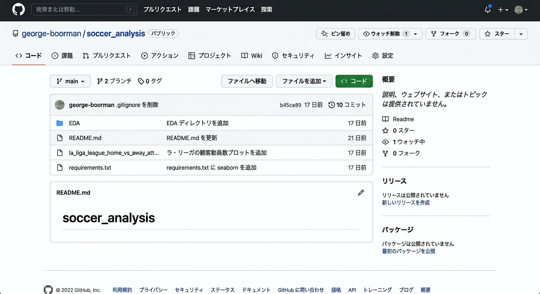
Task: Open the プルリクエスト repository tab
Action: [x=107, y=56]
